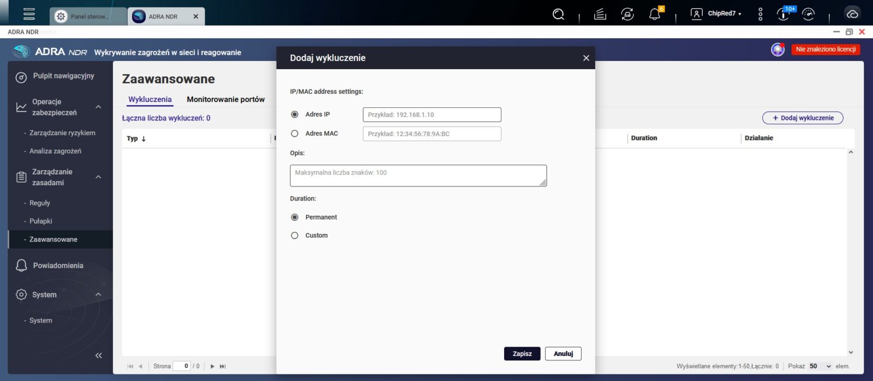Click the IP address input field
The width and height of the screenshot is (873, 381).
pyautogui.click(x=432, y=115)
